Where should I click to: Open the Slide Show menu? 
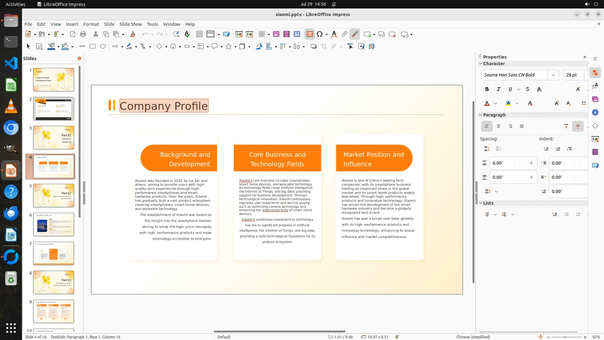point(131,24)
